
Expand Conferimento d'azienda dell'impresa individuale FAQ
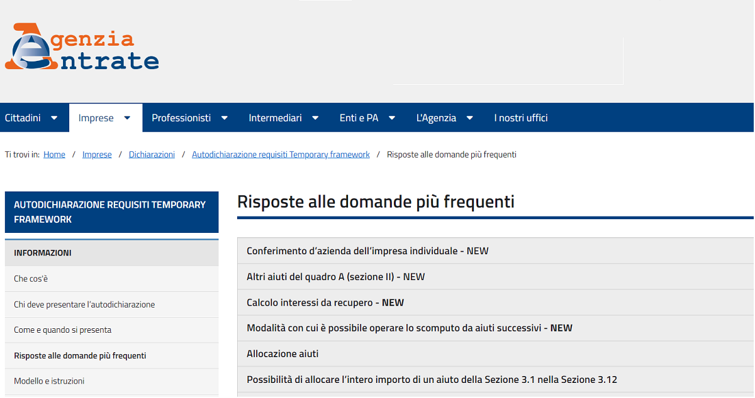(x=496, y=251)
